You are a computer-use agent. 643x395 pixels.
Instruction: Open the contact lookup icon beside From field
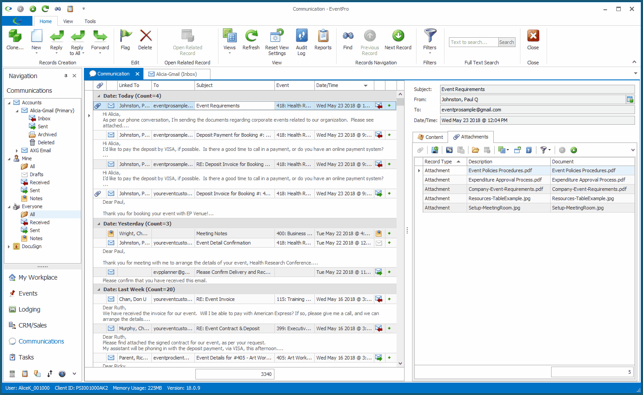[630, 99]
